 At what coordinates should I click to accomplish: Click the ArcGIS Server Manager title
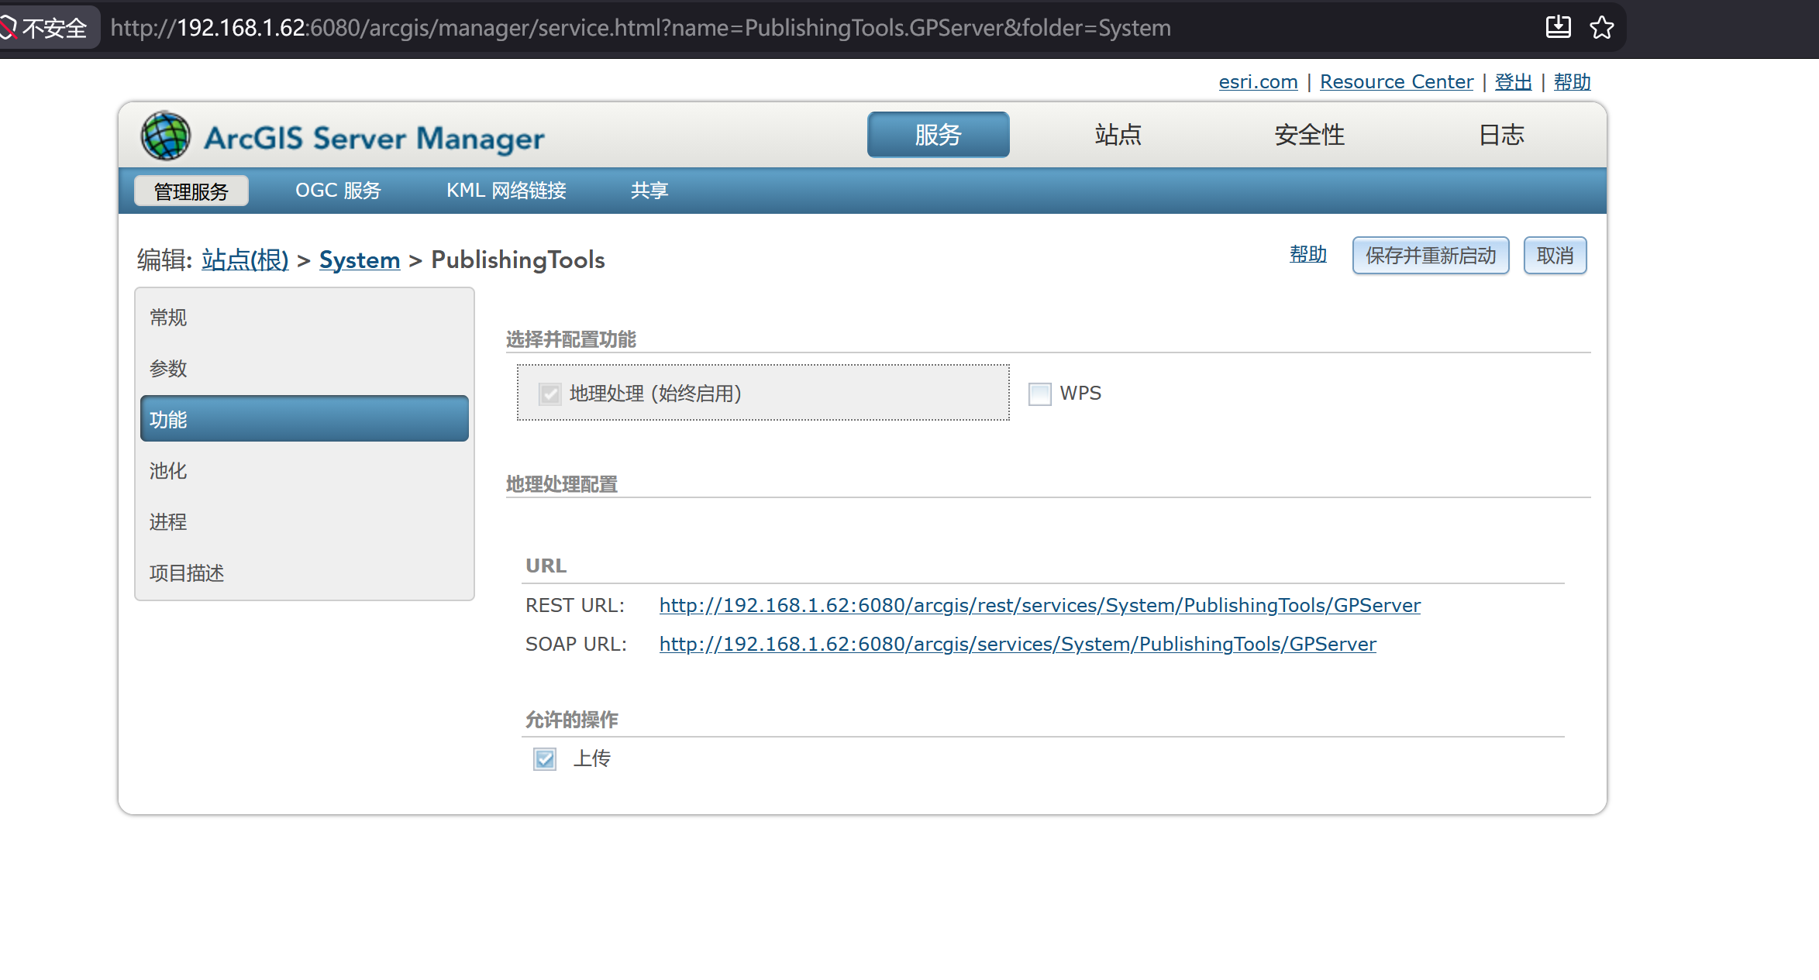click(374, 139)
